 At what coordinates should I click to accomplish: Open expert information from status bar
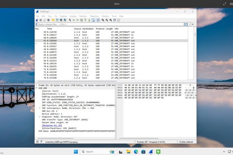click(37, 142)
